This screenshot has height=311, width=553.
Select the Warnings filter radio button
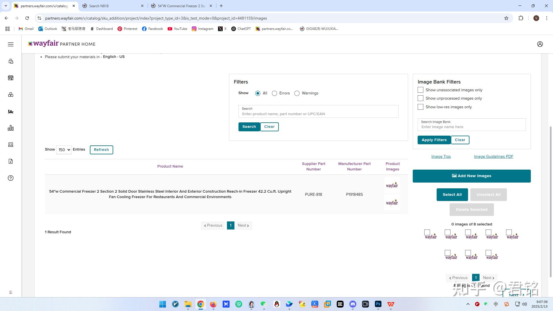click(297, 93)
